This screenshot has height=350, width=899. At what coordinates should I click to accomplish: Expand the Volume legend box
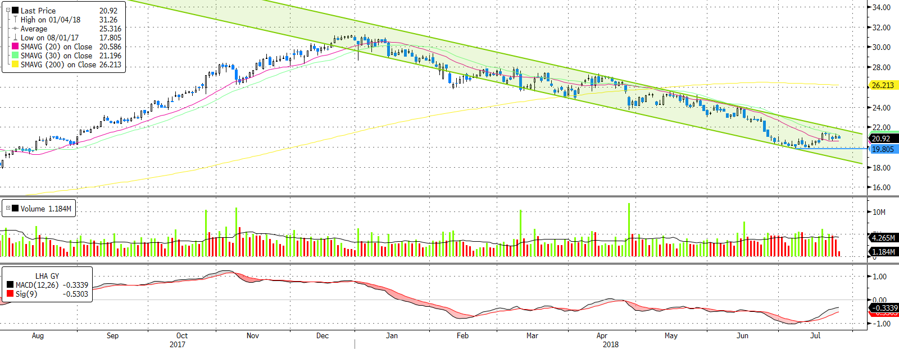[8, 208]
